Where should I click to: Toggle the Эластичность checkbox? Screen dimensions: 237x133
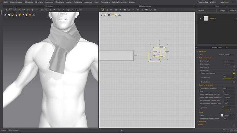tap(234, 67)
